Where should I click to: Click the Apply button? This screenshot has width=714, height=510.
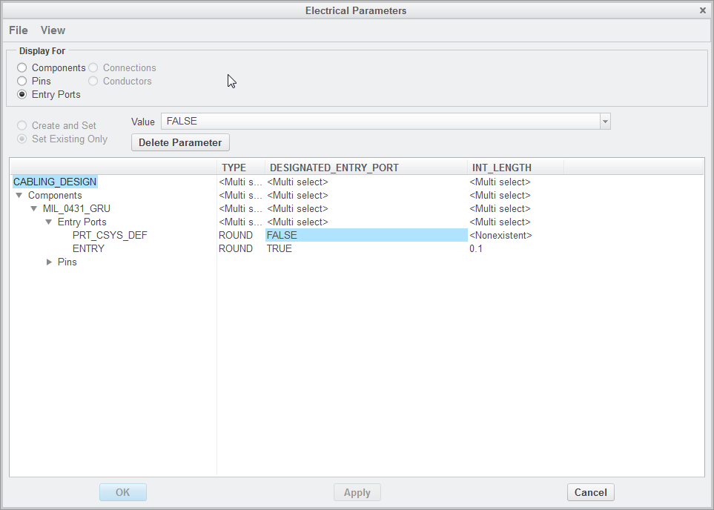click(x=357, y=492)
